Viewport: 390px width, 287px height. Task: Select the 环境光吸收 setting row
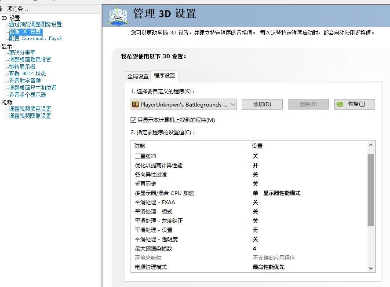coord(249,258)
